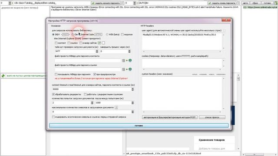Enable the response checkbox
The image size is (278, 156).
click(122, 35)
